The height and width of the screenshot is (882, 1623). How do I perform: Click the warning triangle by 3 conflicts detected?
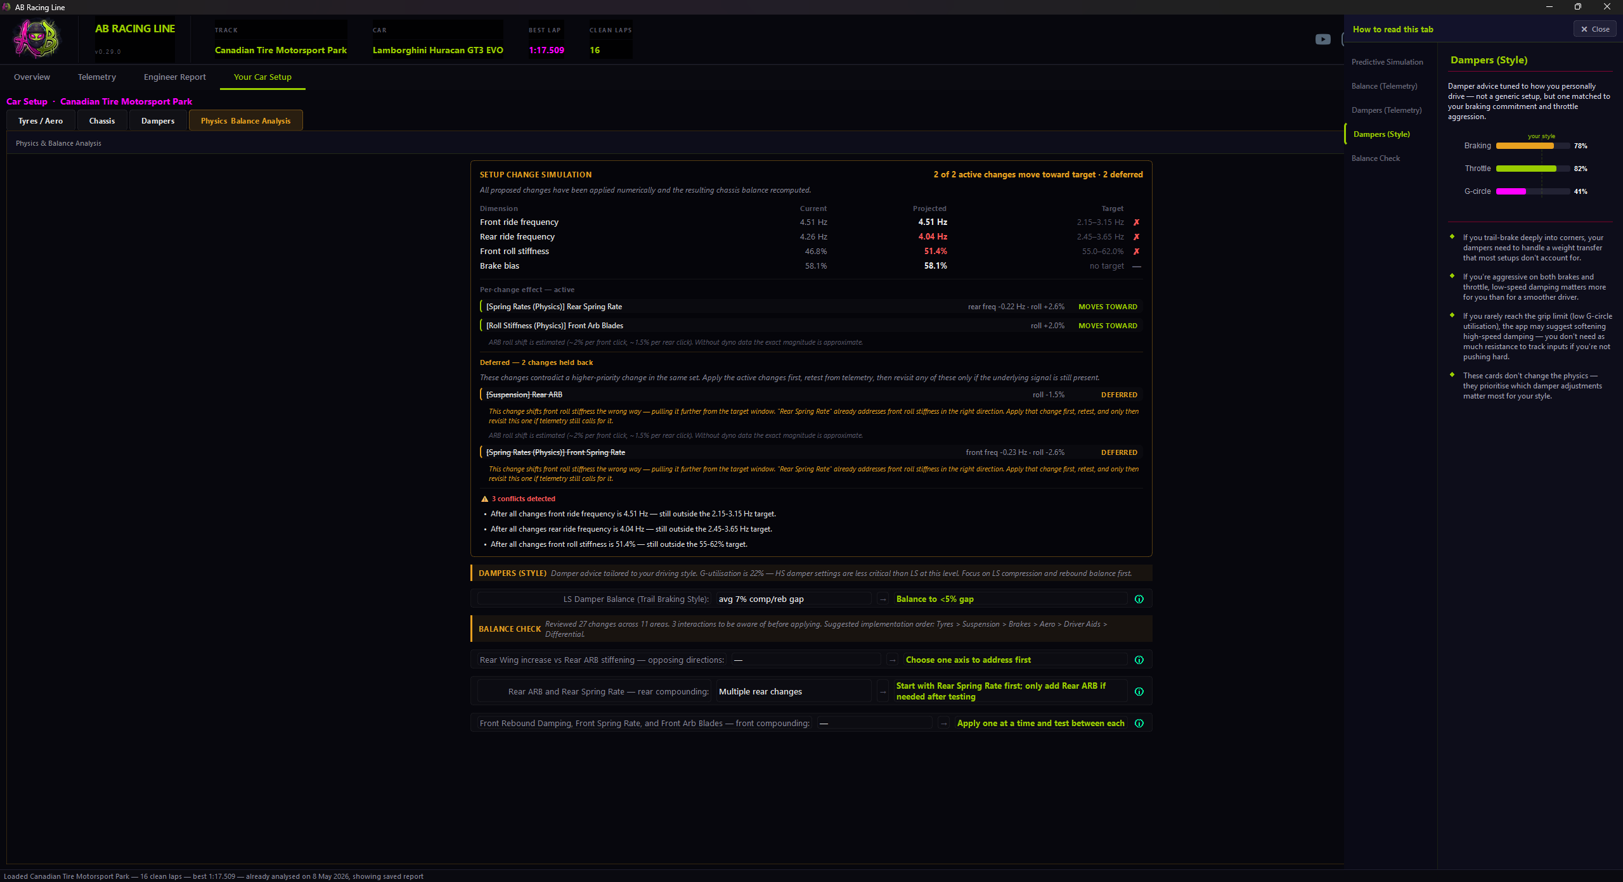484,499
